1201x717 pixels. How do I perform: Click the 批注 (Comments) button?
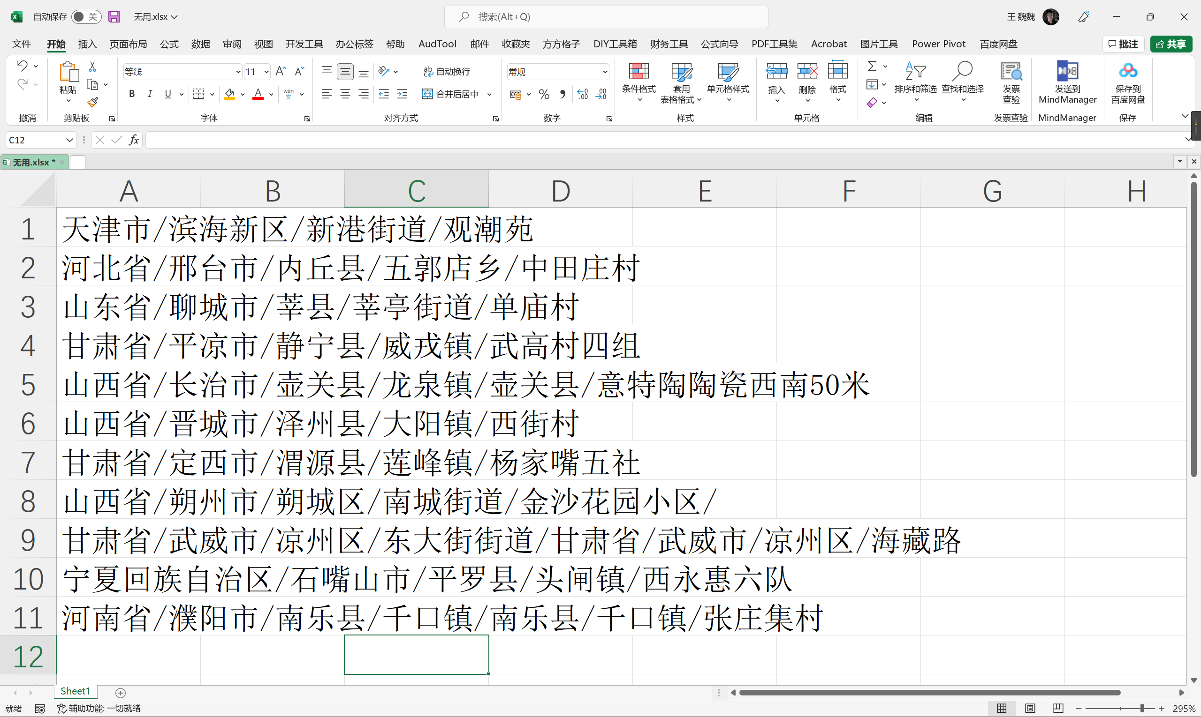[1123, 44]
